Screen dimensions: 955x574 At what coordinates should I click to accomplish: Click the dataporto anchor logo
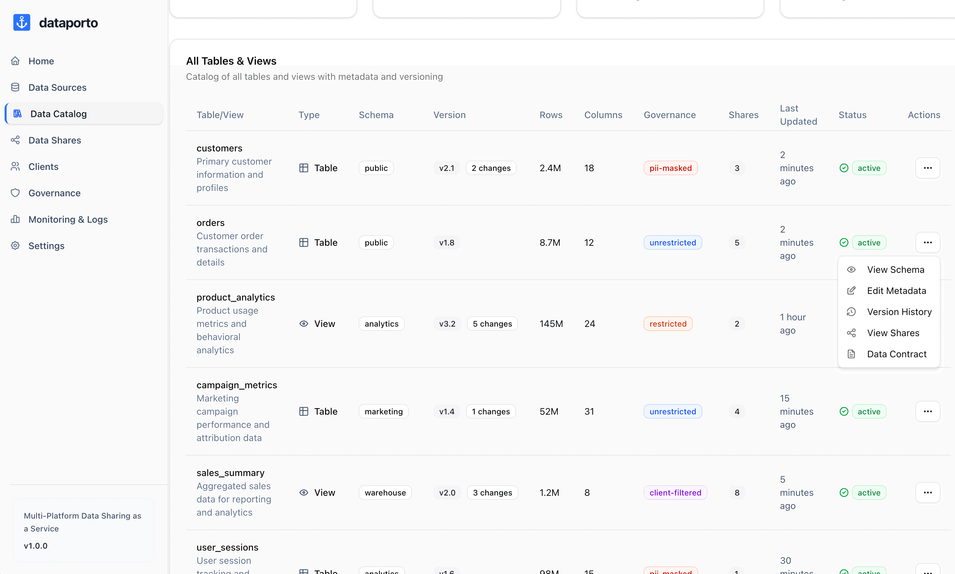coord(22,22)
